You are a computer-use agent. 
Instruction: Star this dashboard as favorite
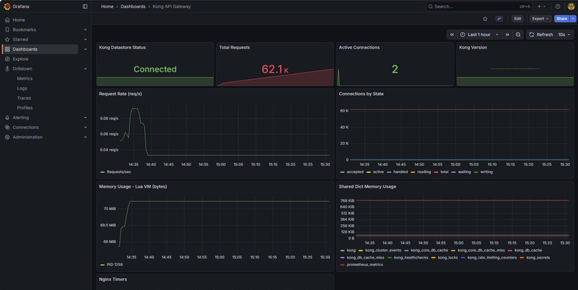[x=485, y=19]
